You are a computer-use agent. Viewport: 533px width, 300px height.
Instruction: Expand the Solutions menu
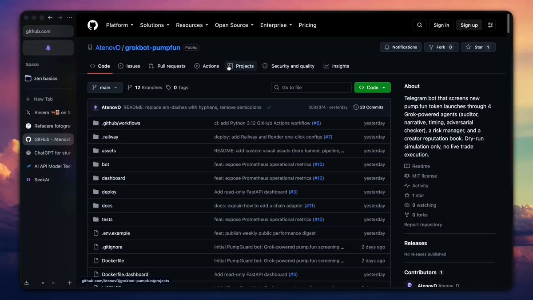point(154,25)
